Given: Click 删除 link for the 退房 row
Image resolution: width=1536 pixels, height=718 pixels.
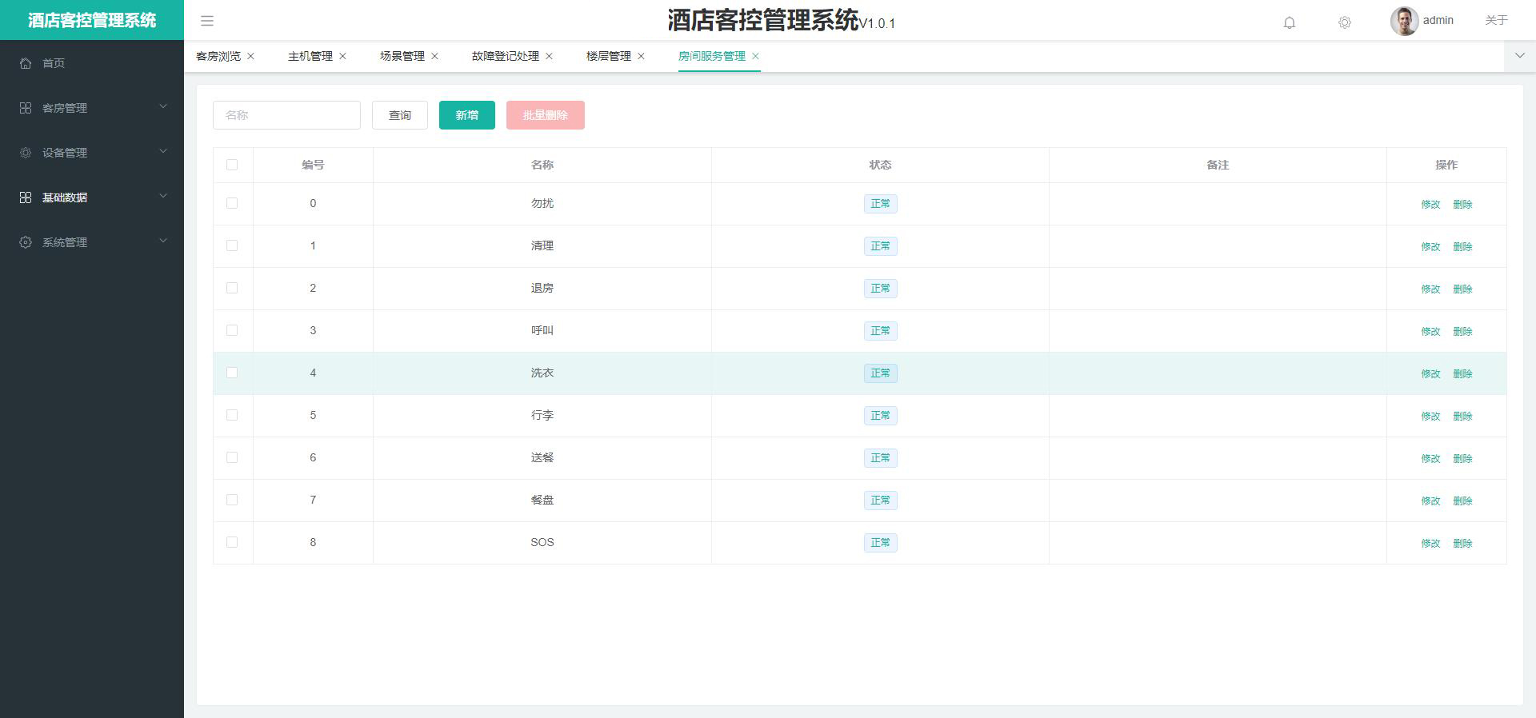Looking at the screenshot, I should point(1462,289).
